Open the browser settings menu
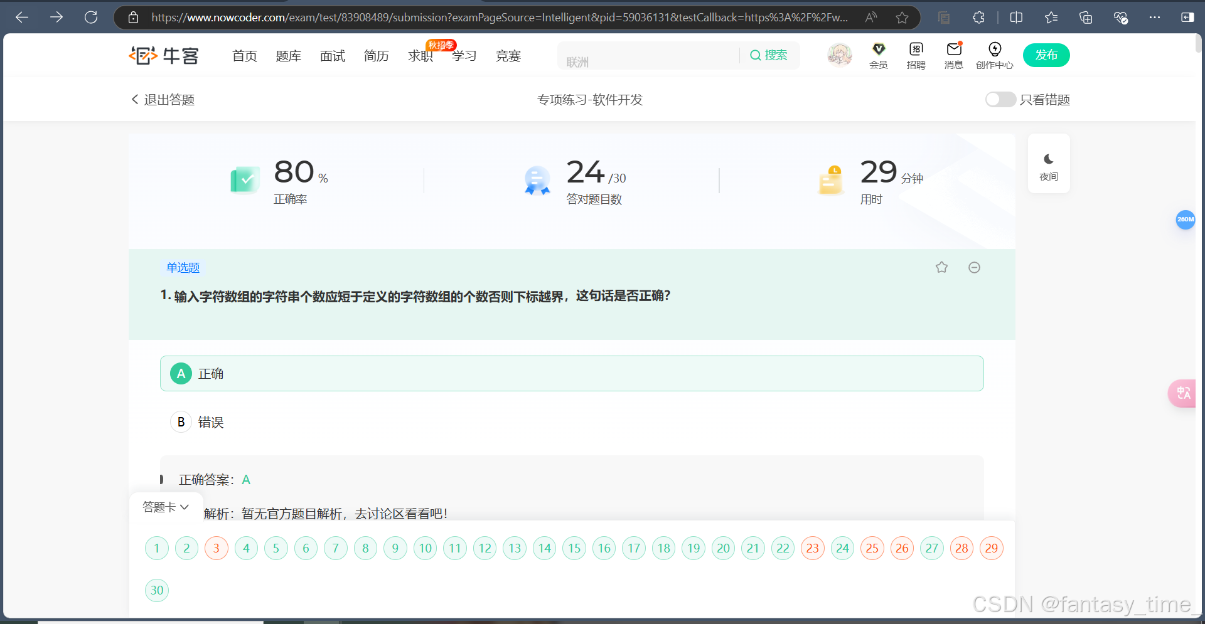 (x=1155, y=17)
